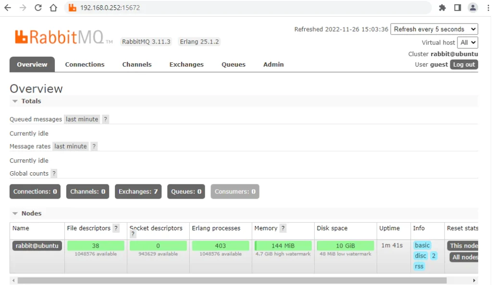
Task: Show help for Global counts
Action: pos(54,174)
